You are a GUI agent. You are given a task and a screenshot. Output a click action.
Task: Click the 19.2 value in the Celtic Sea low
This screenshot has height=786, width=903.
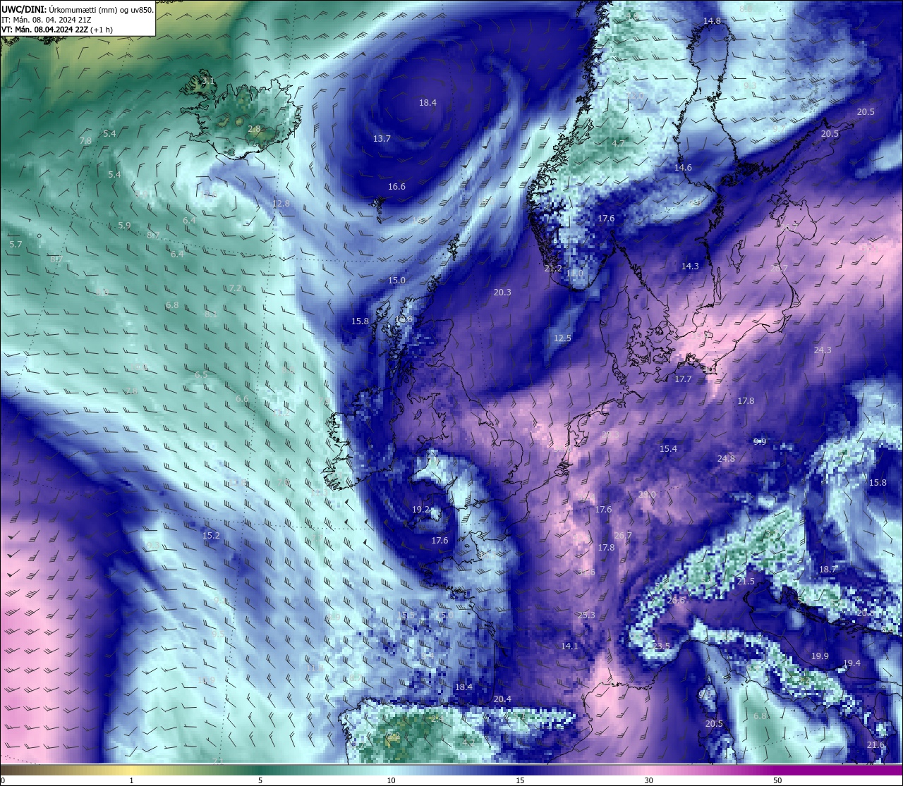pyautogui.click(x=420, y=510)
